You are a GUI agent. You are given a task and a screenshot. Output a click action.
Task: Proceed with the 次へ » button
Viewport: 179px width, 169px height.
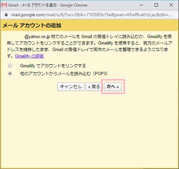113,87
